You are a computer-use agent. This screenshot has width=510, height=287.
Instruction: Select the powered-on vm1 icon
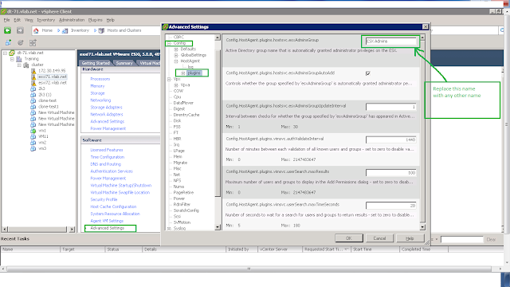[x=33, y=131]
